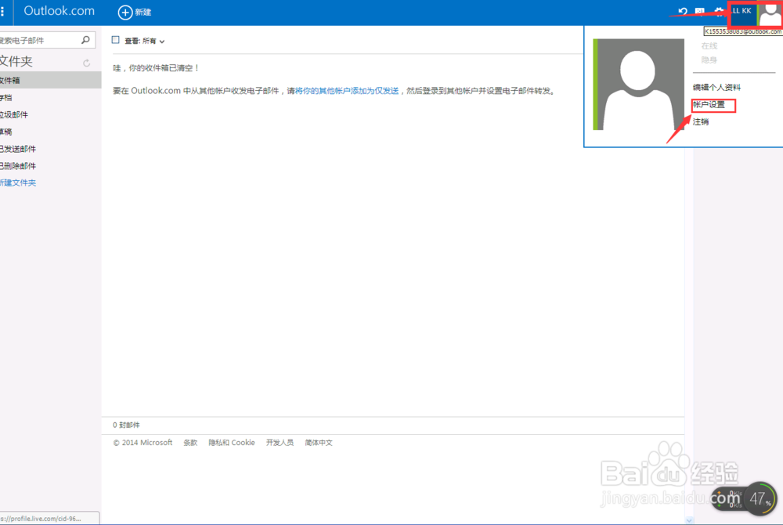This screenshot has width=783, height=525.
Task: Click the LL KK account name
Action: pyautogui.click(x=742, y=11)
